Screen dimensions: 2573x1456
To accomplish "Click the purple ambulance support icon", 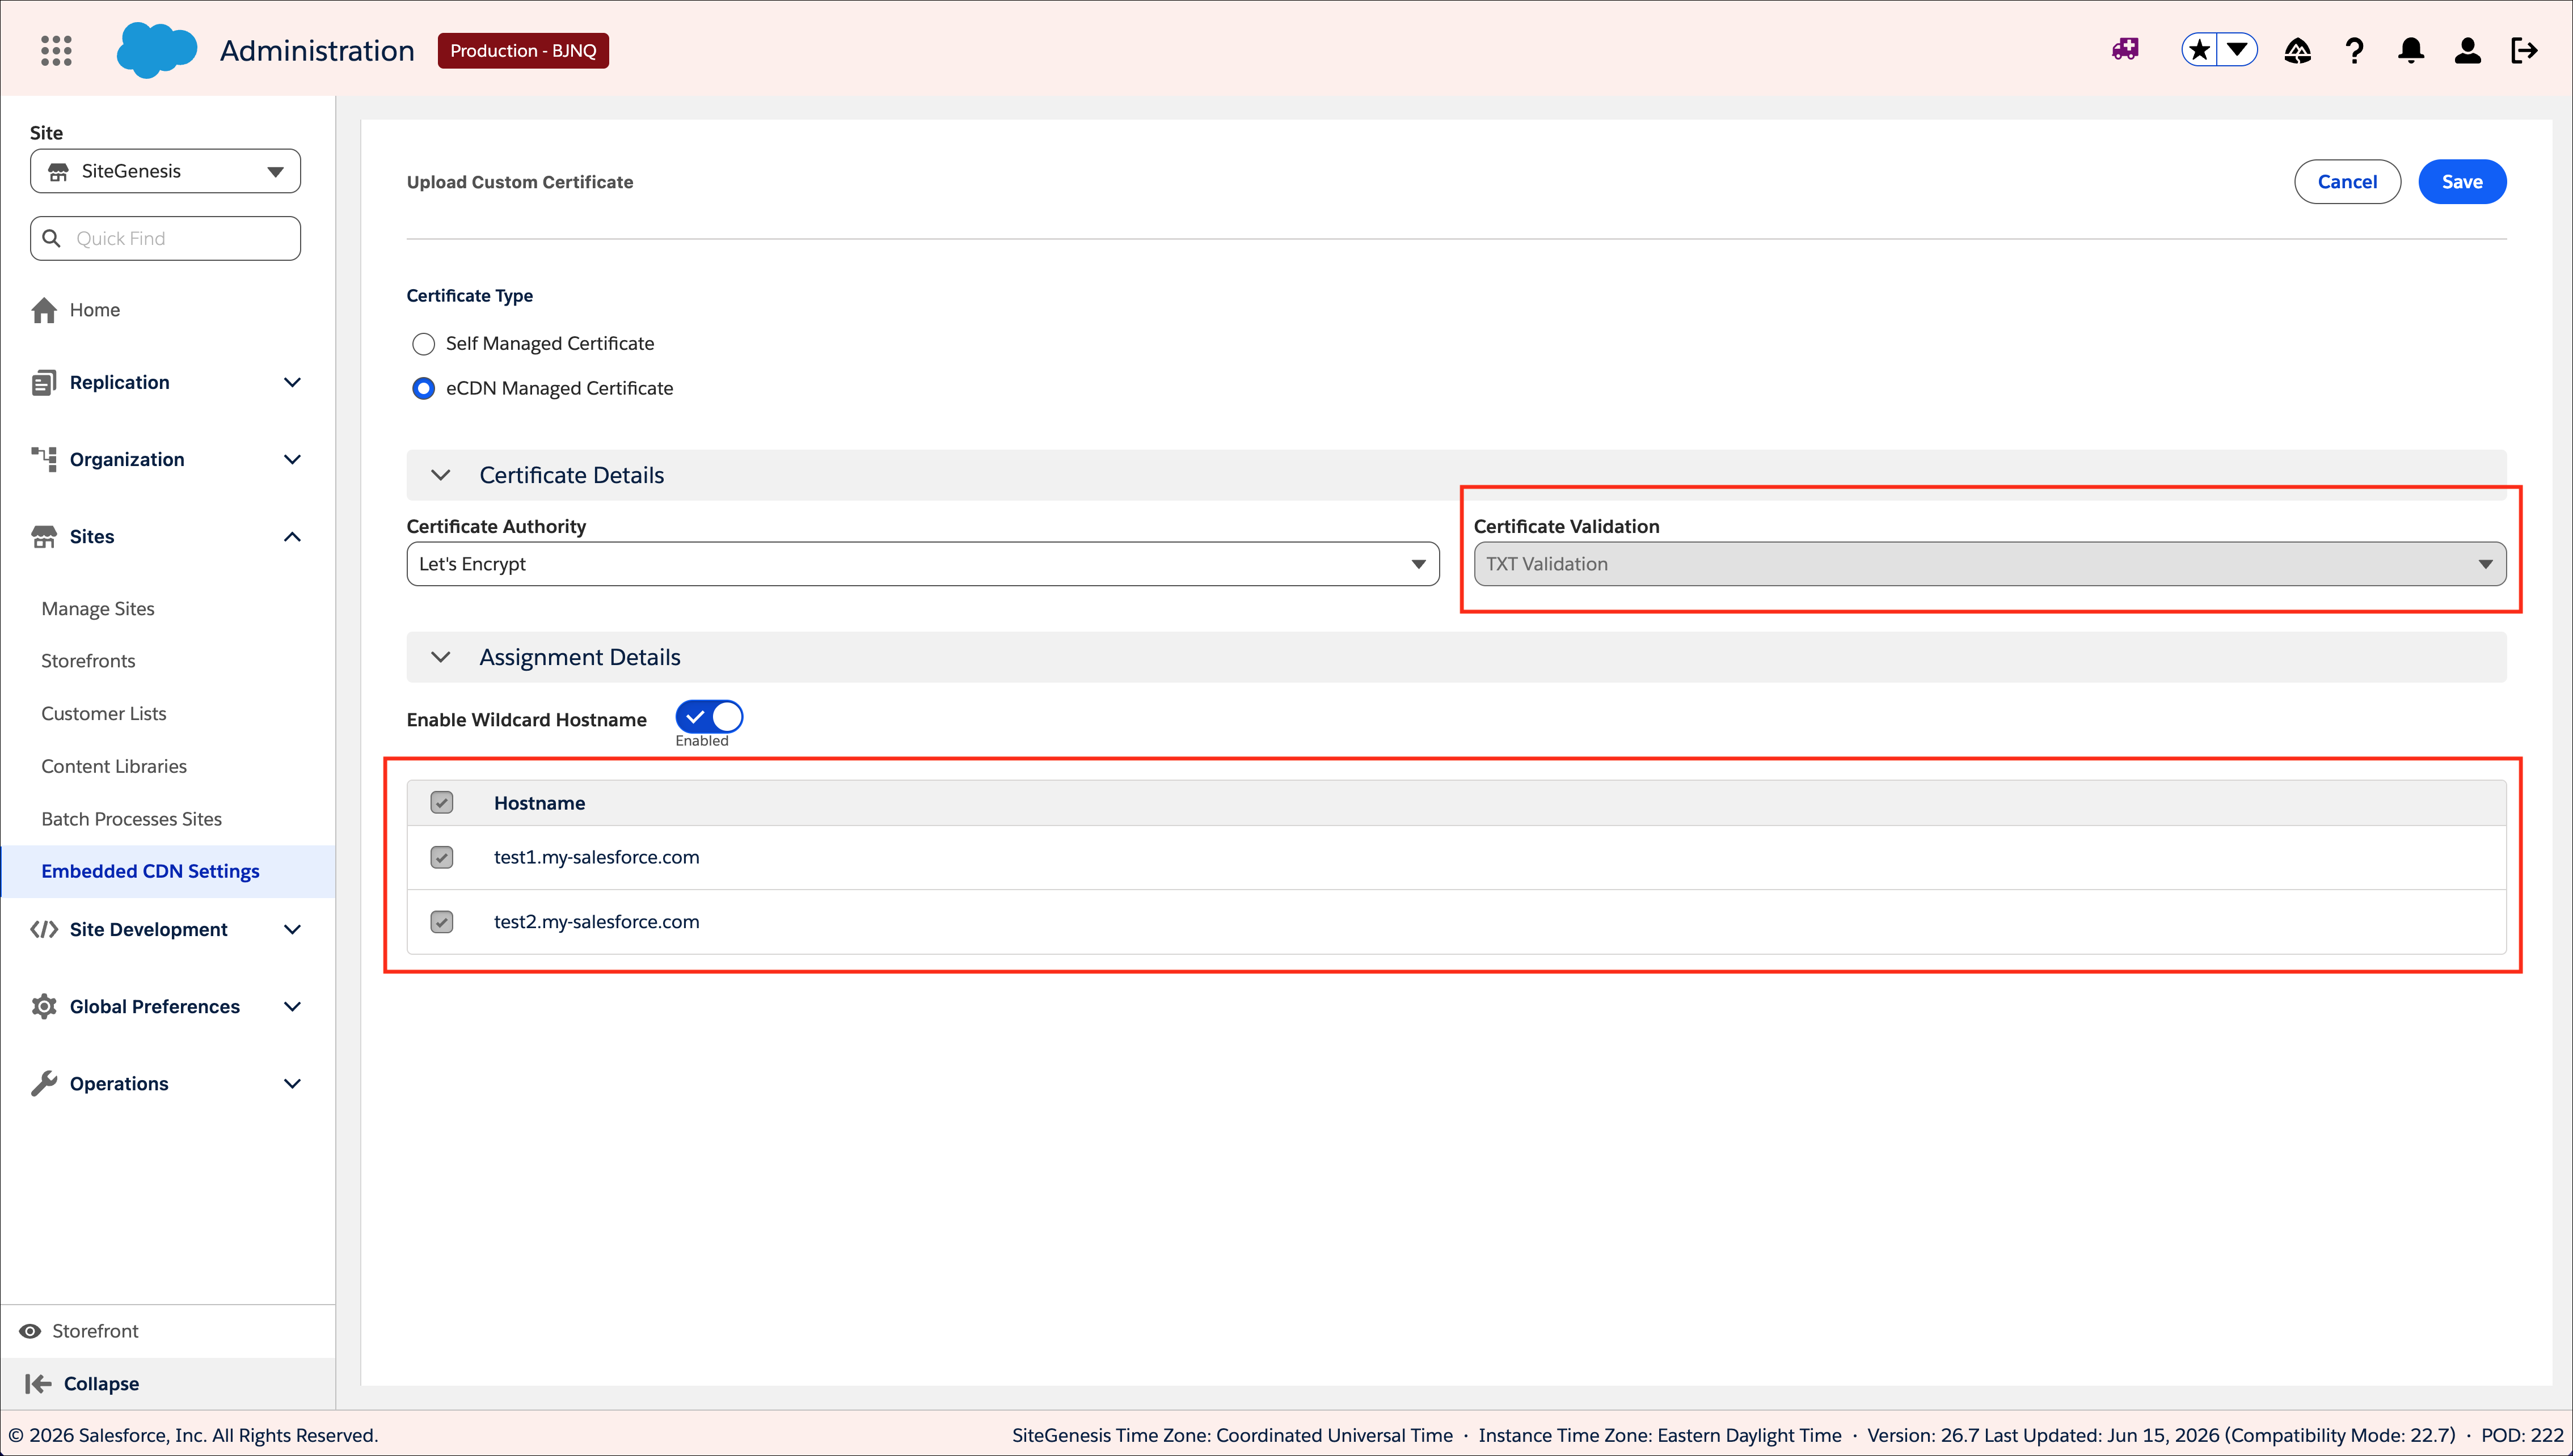I will (2125, 49).
